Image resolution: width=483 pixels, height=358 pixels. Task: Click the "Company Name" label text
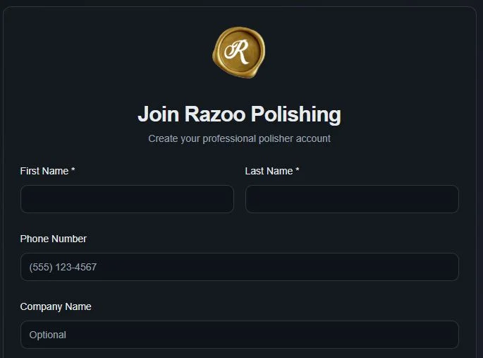click(x=56, y=306)
